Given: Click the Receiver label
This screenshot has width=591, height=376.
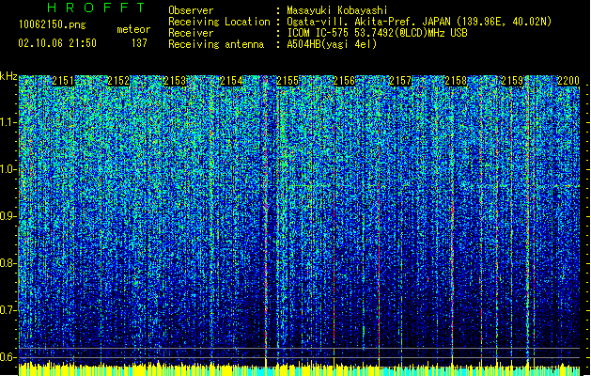Looking at the screenshot, I should (191, 33).
